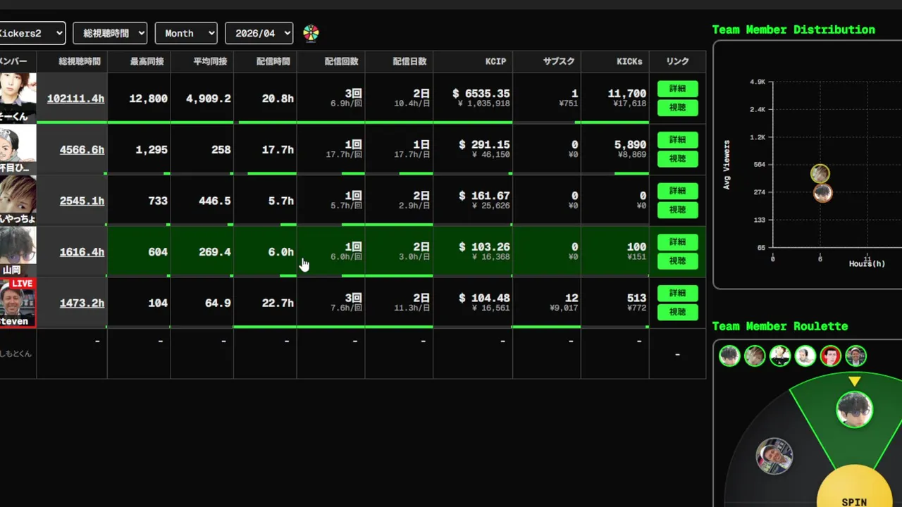Click 視聴 button in the 2545.1h row

click(x=677, y=210)
